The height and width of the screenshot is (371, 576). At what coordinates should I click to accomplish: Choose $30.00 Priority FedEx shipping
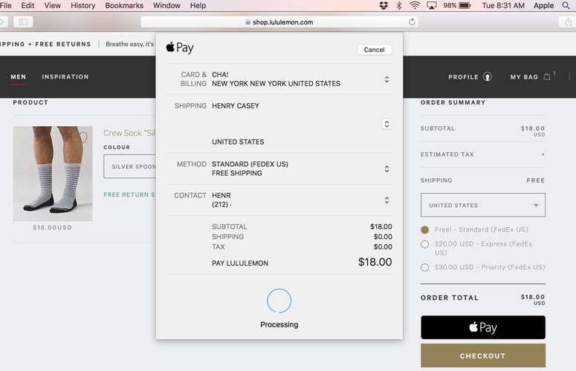pyautogui.click(x=425, y=267)
